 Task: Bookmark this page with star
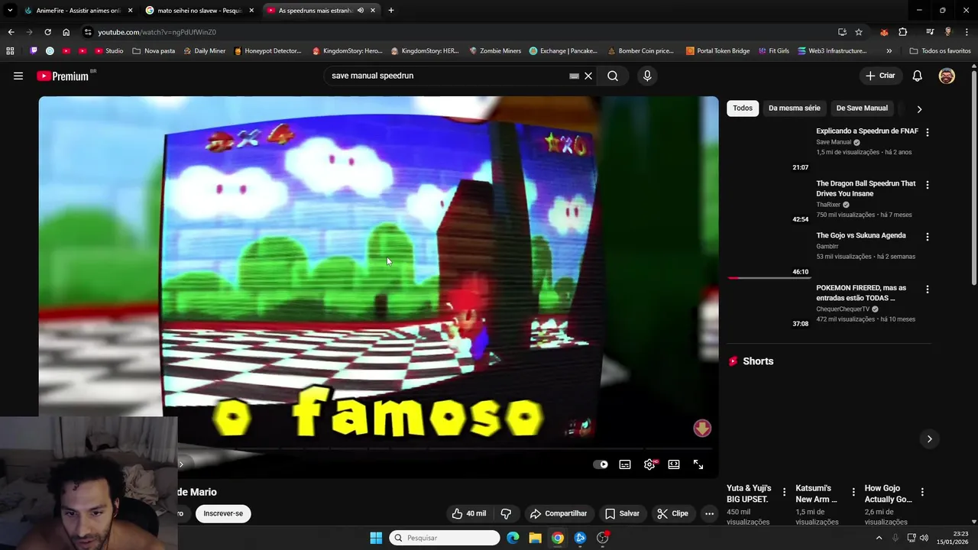859,32
